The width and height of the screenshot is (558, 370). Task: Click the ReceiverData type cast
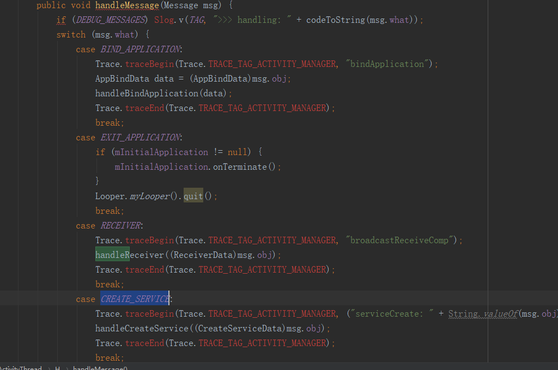(x=203, y=255)
